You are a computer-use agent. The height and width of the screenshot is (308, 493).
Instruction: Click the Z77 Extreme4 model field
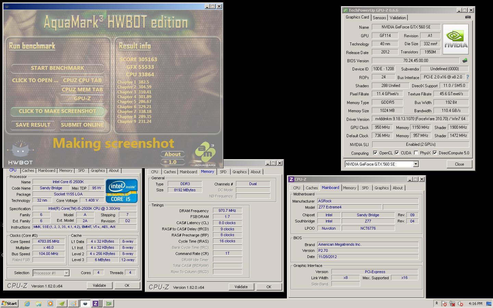pos(349,207)
